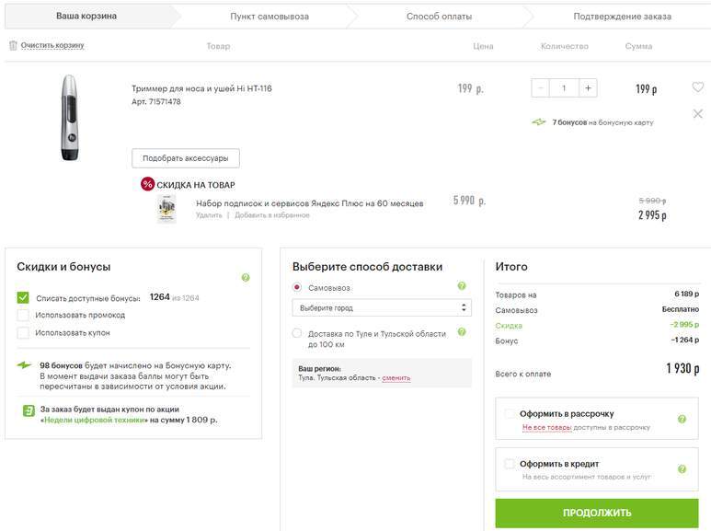Select Доставка по Туле radio option
Viewport: 711px width, 531px height.
click(296, 333)
